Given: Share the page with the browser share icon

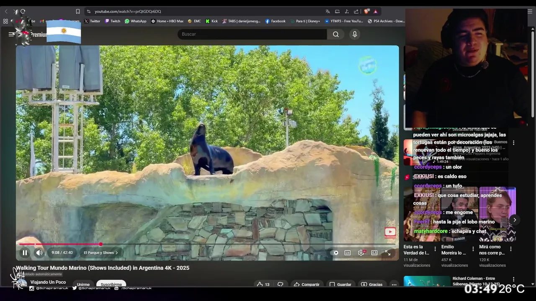Looking at the screenshot, I should click(x=356, y=11).
